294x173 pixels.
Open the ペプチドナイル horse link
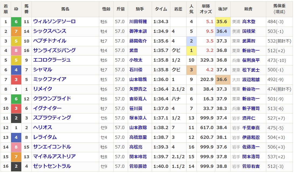click(50, 41)
